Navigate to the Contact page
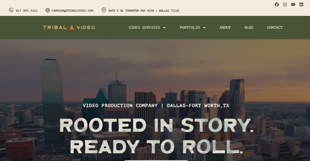This screenshot has width=310, height=161. pyautogui.click(x=274, y=27)
